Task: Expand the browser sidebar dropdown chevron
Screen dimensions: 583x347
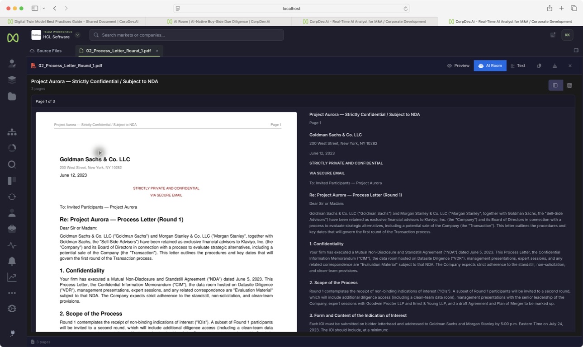Action: [43, 8]
